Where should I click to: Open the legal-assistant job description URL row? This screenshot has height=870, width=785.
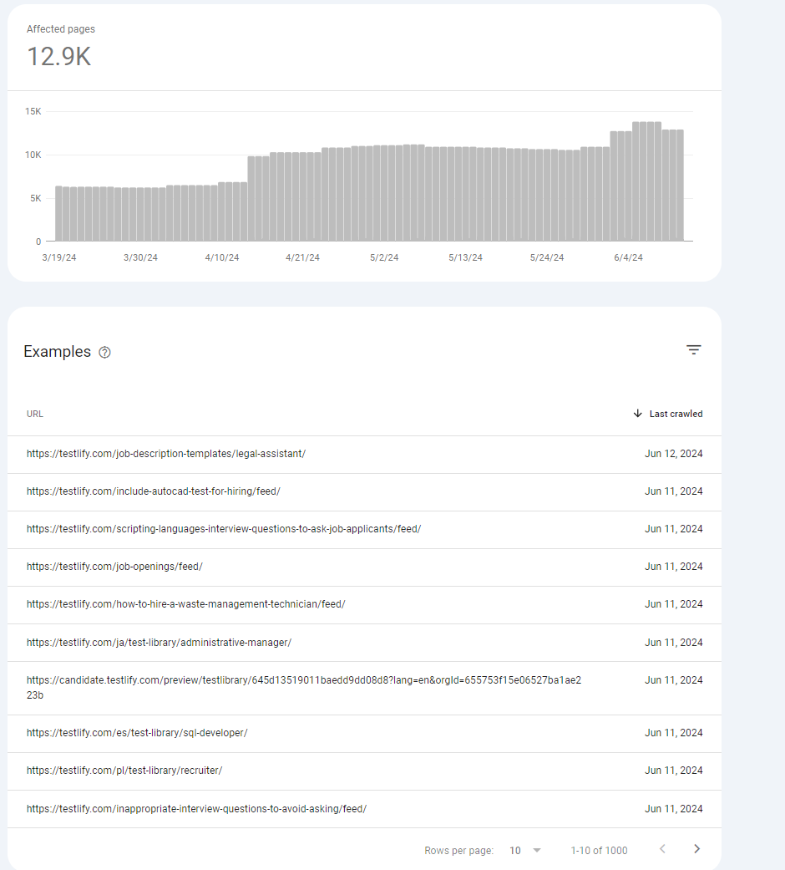(x=364, y=455)
